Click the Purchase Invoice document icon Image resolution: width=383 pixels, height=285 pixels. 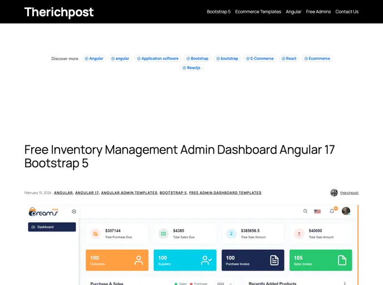pyautogui.click(x=274, y=260)
